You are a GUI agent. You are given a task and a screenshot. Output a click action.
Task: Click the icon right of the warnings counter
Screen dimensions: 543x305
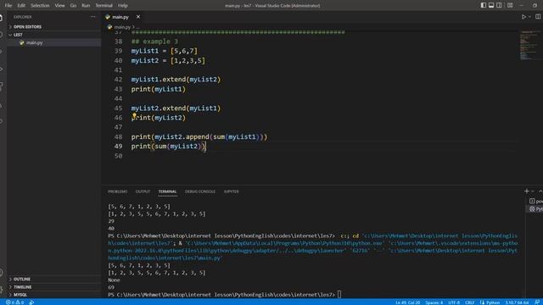pos(31,302)
